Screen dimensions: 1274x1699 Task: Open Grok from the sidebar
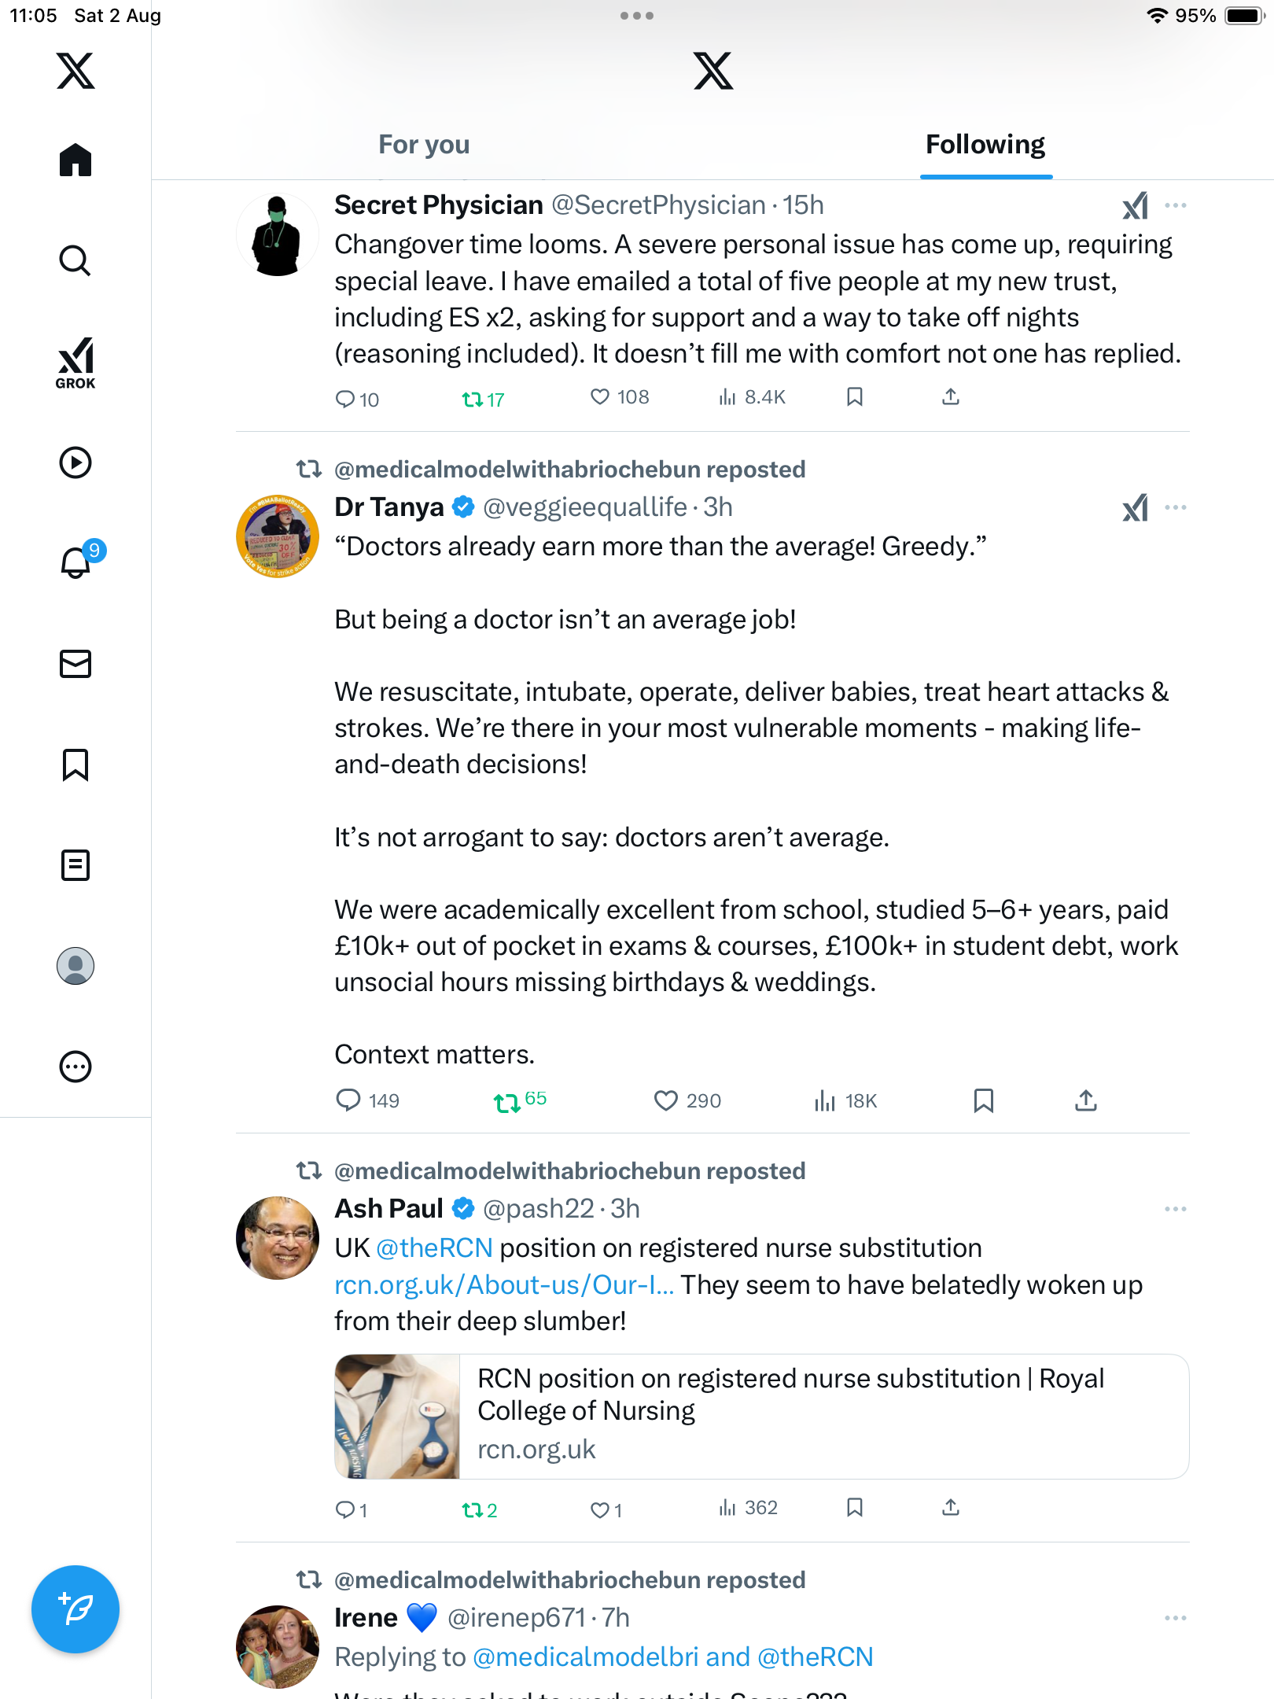coord(75,363)
